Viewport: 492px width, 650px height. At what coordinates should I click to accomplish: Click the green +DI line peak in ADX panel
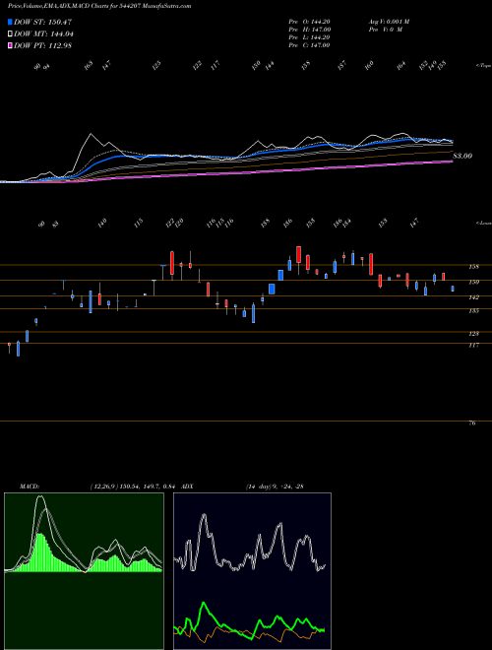click(x=204, y=603)
